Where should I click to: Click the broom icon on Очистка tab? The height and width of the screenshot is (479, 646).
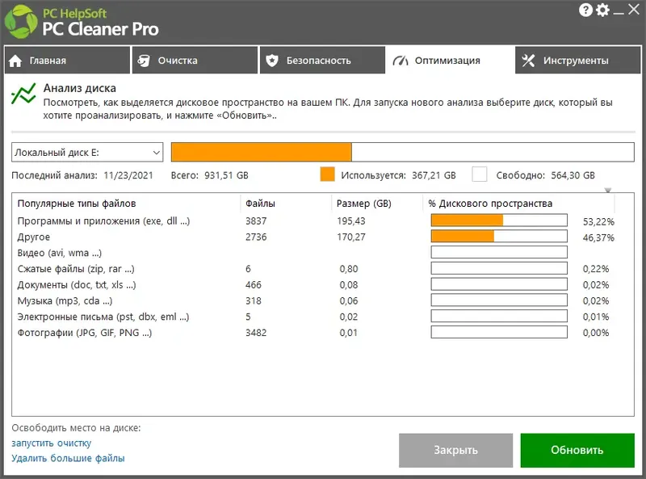(x=144, y=61)
